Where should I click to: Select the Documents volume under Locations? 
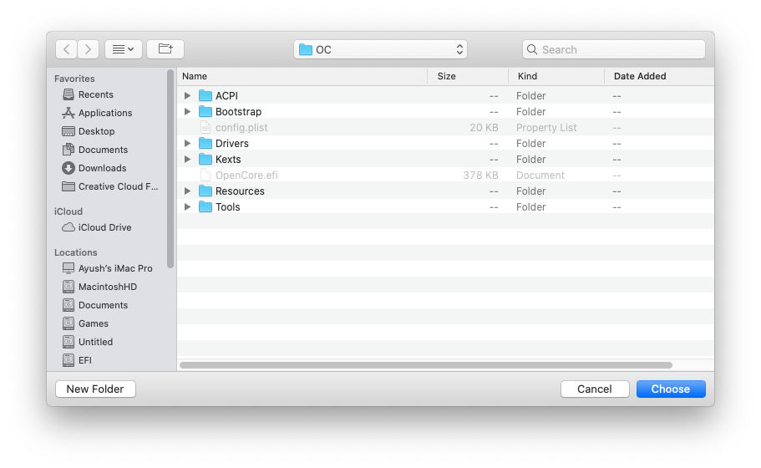coord(95,305)
